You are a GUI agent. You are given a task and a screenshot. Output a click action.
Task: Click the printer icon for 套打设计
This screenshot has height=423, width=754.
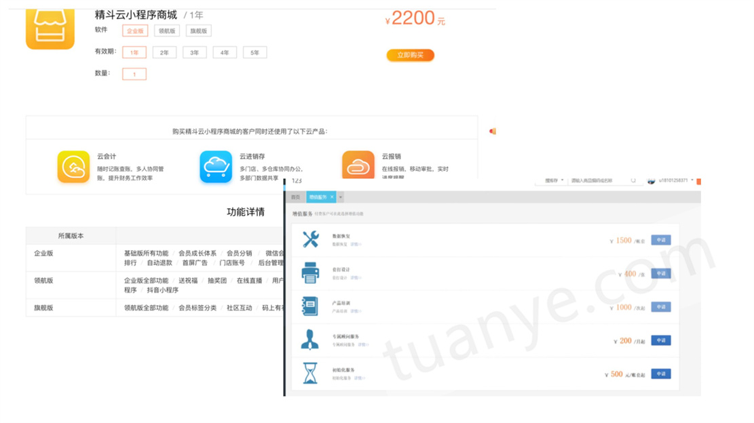click(310, 273)
